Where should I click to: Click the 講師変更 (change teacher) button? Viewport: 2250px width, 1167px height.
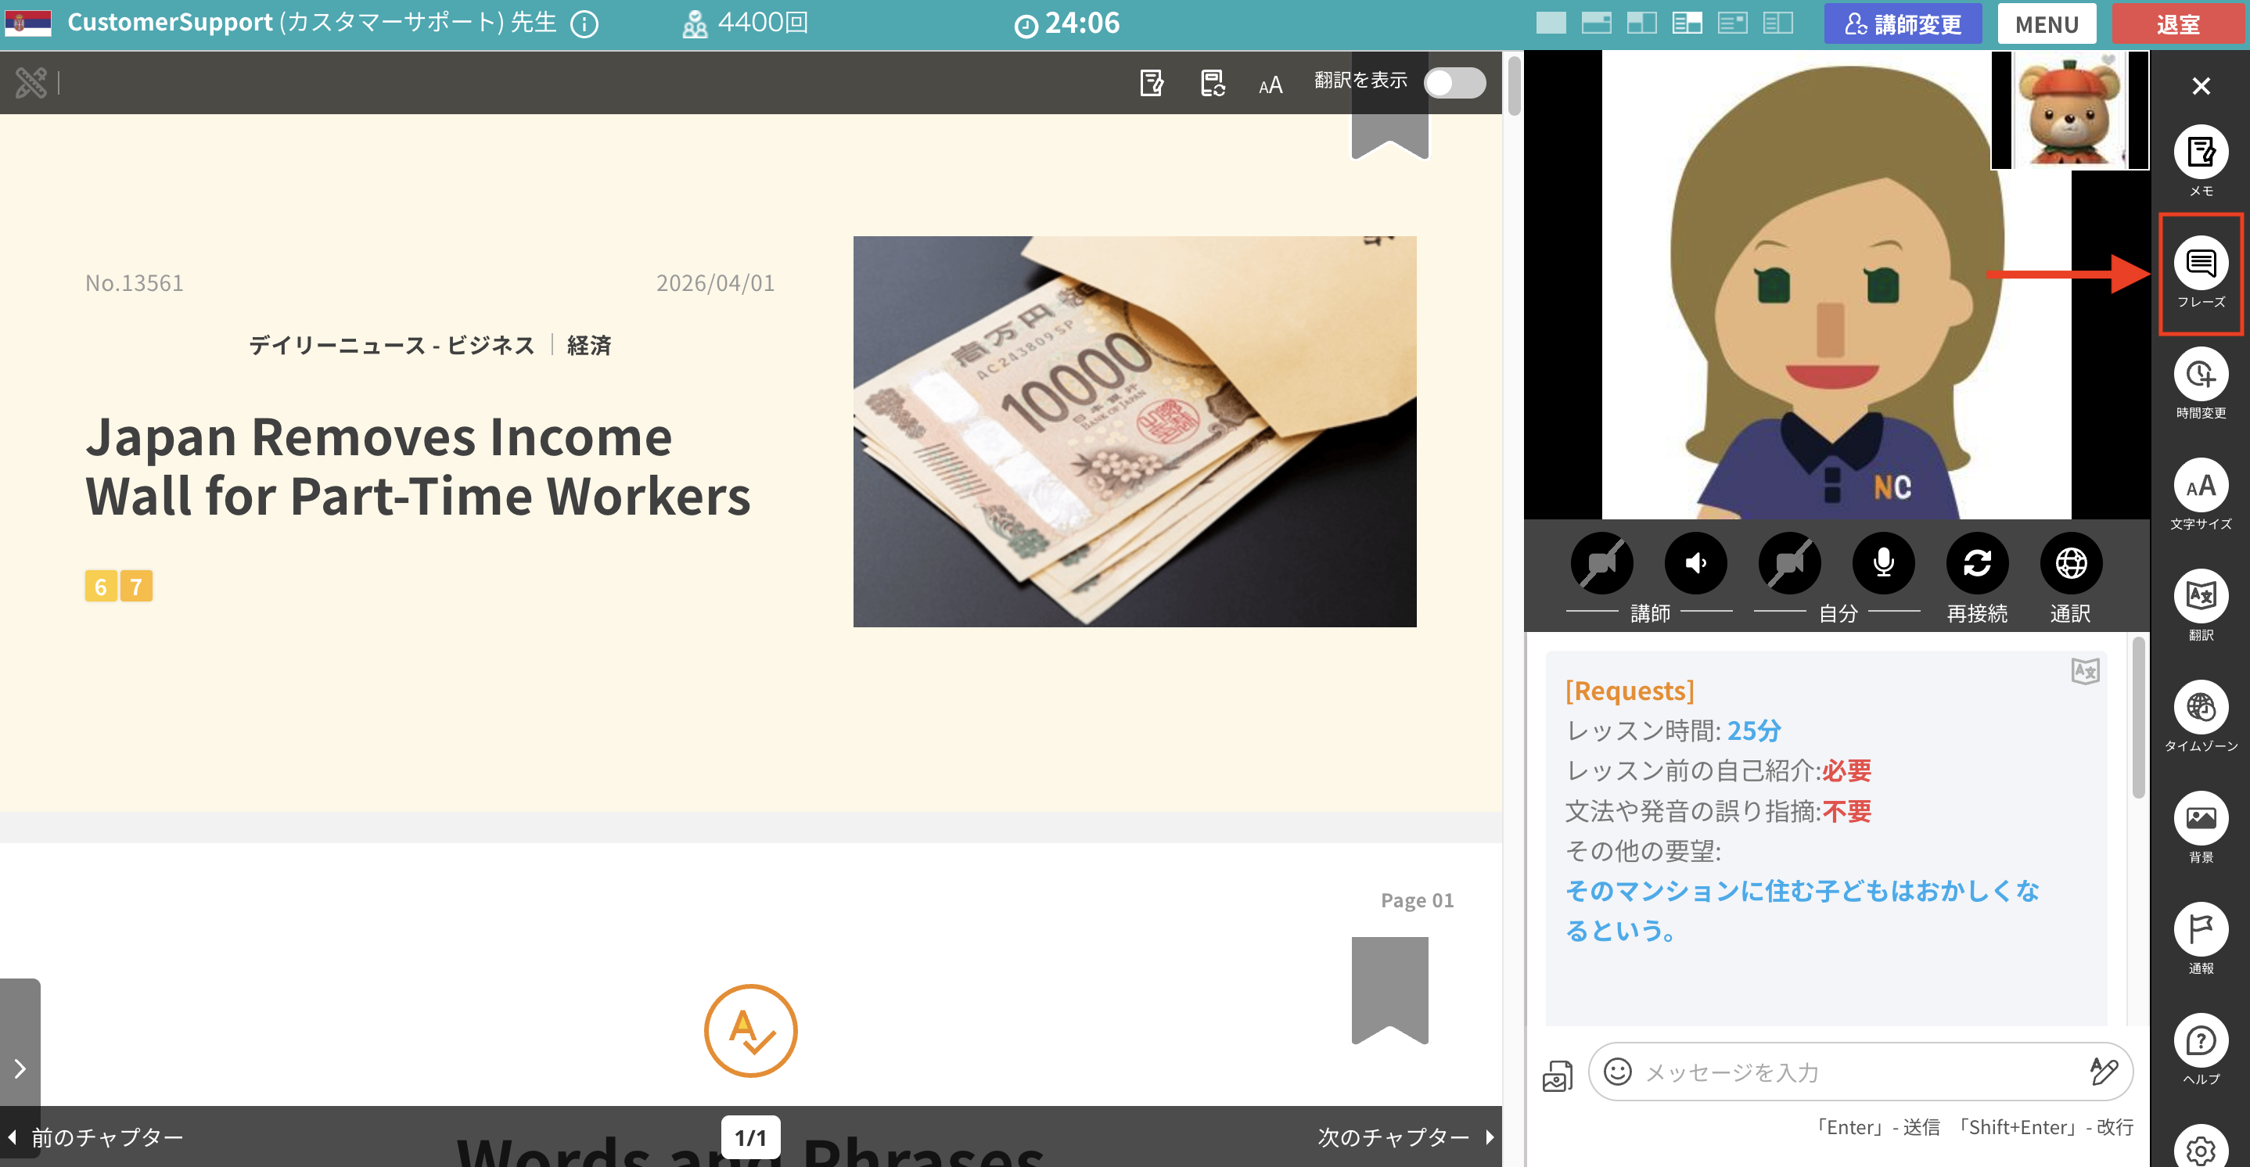tap(1903, 23)
